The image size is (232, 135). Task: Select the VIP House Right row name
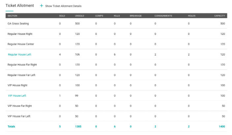point(17,85)
